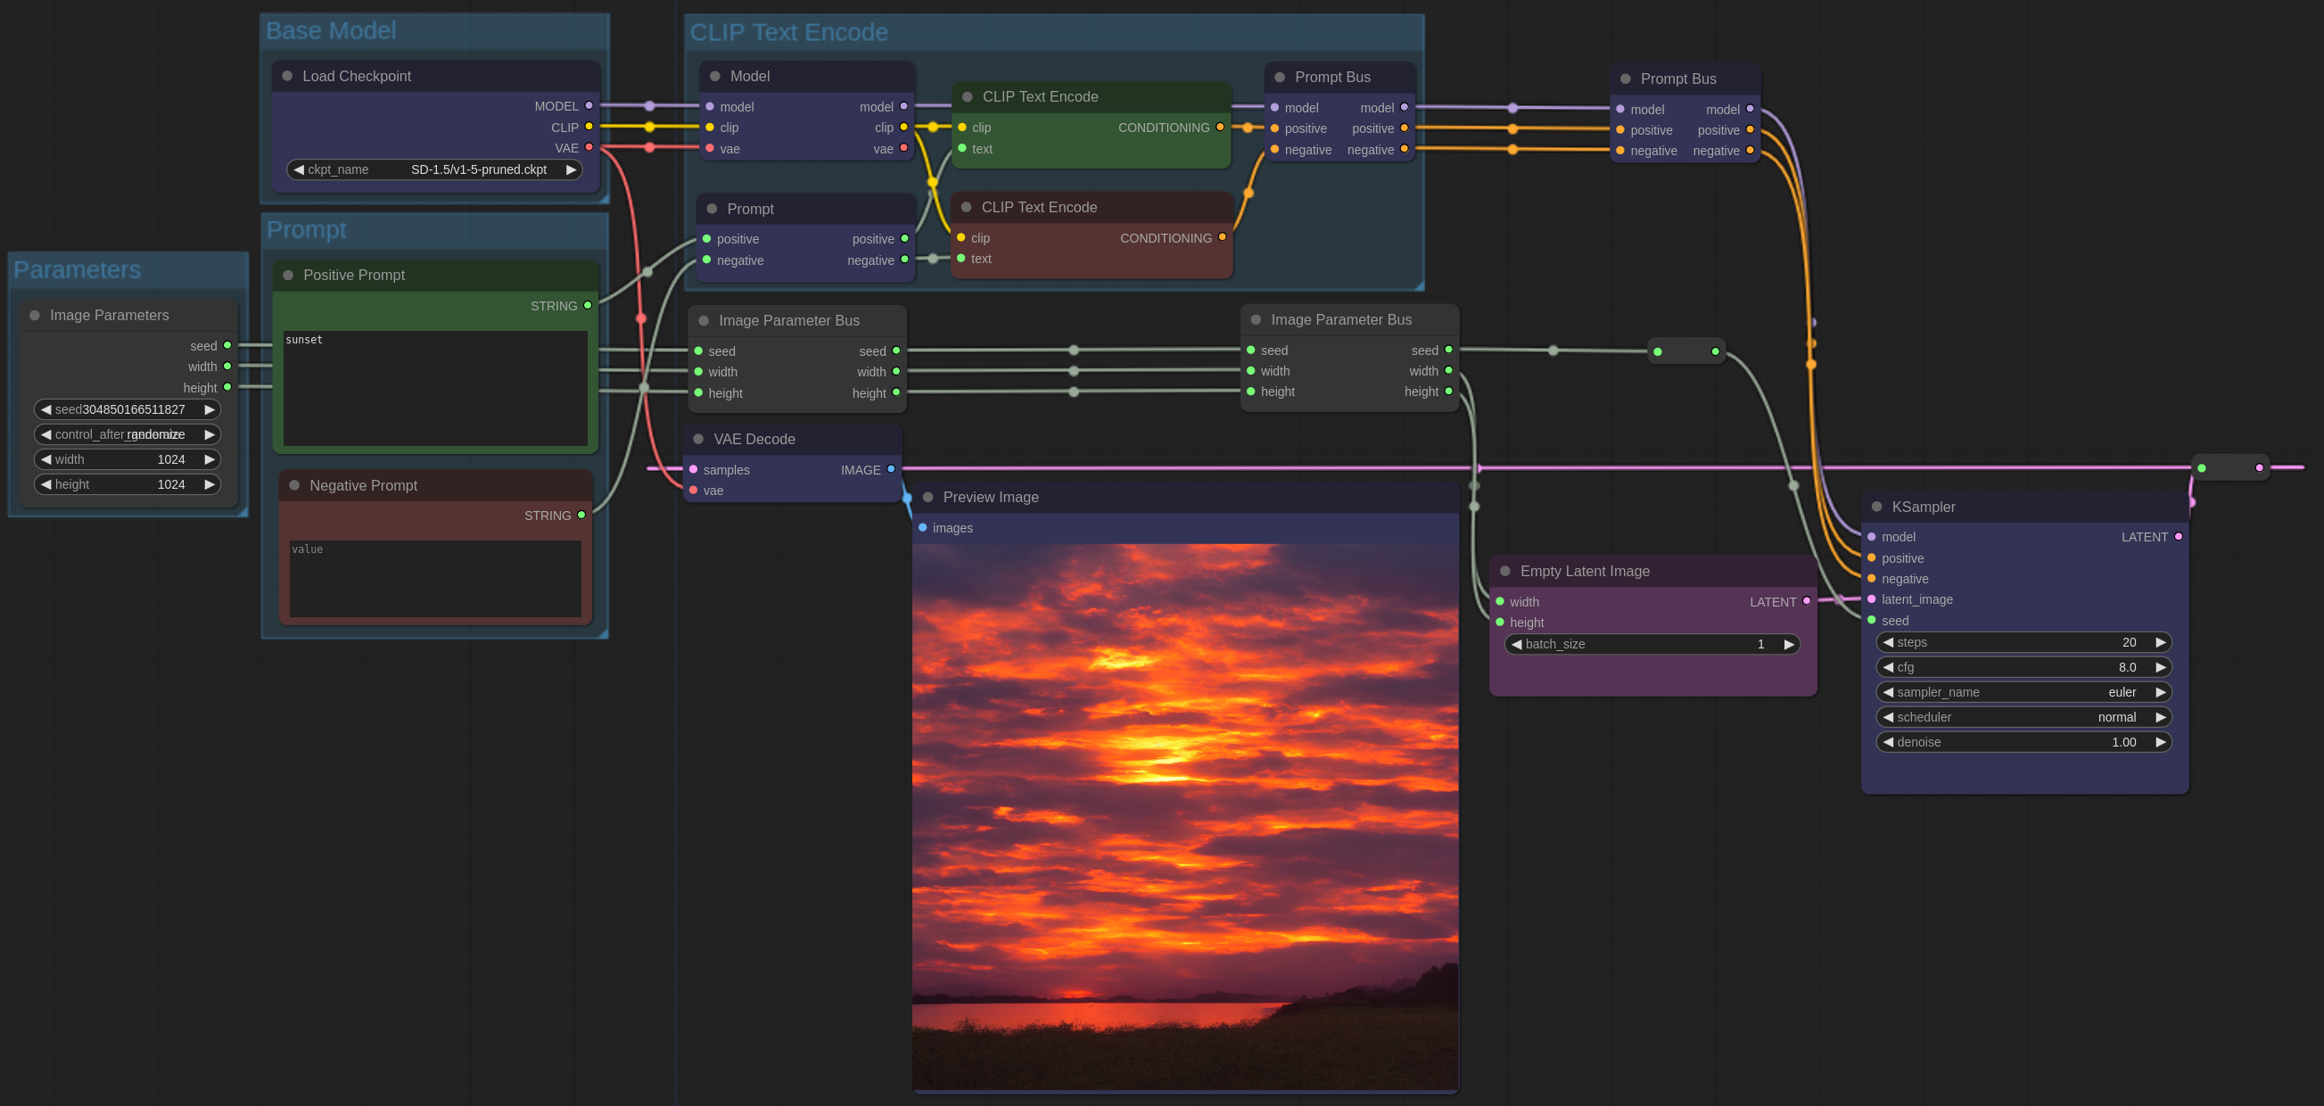Collapse the VAE Decode node dot
The image size is (2324, 1106).
pos(698,439)
